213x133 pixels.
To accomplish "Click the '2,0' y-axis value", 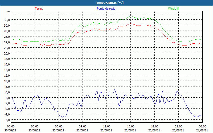I will point(8,103).
